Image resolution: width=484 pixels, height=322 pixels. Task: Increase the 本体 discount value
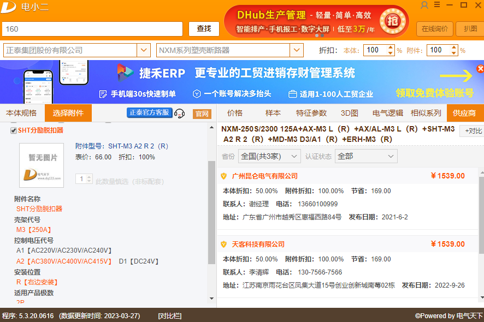[391, 47]
